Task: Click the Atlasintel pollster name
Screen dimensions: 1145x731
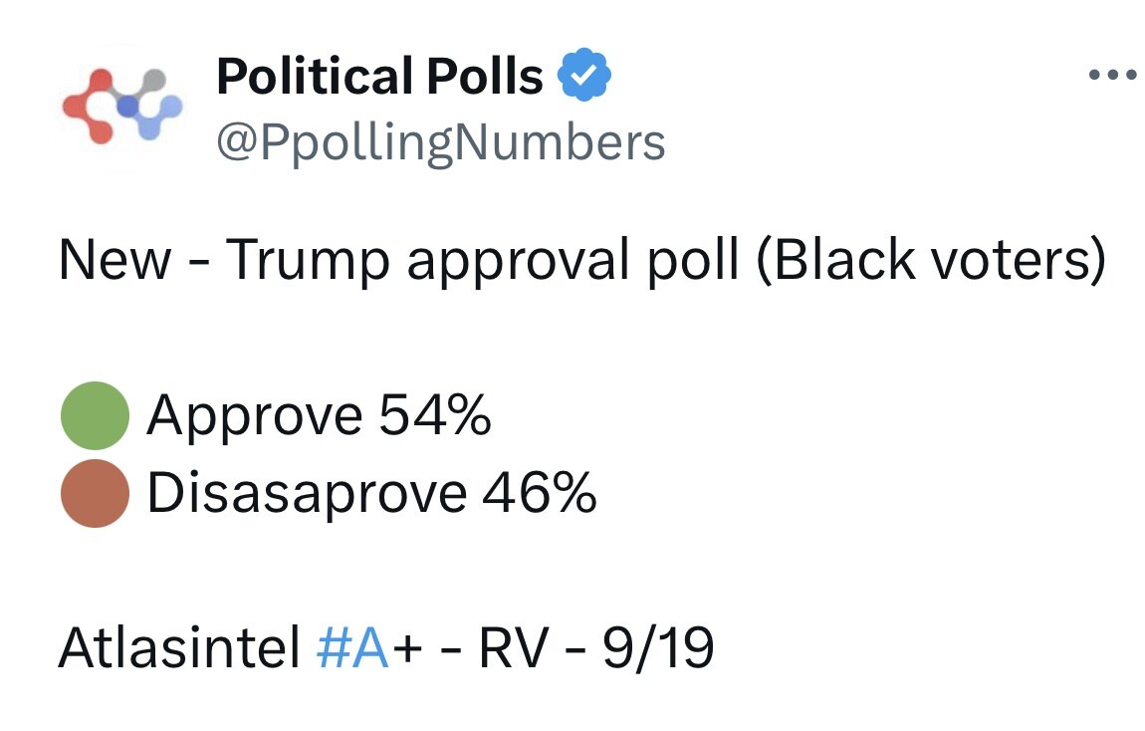Action: 180,649
